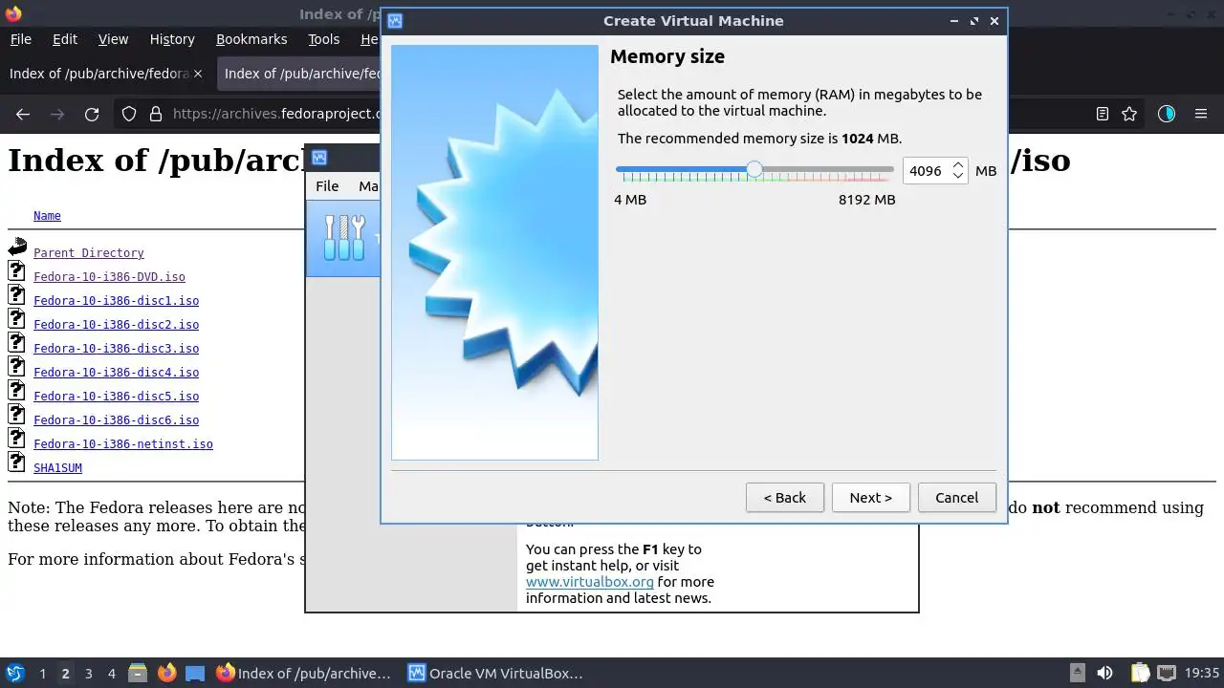The image size is (1224, 688).
Task: Click Parent Directory back-arrow icon
Action: click(x=17, y=247)
